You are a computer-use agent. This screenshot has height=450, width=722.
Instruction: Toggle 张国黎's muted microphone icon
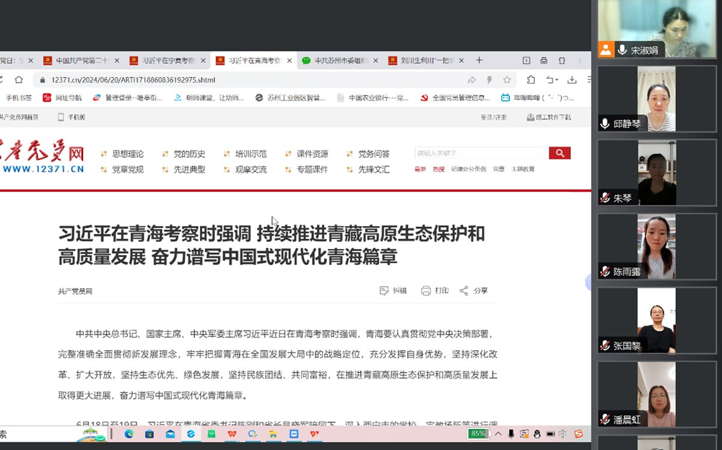click(x=605, y=345)
